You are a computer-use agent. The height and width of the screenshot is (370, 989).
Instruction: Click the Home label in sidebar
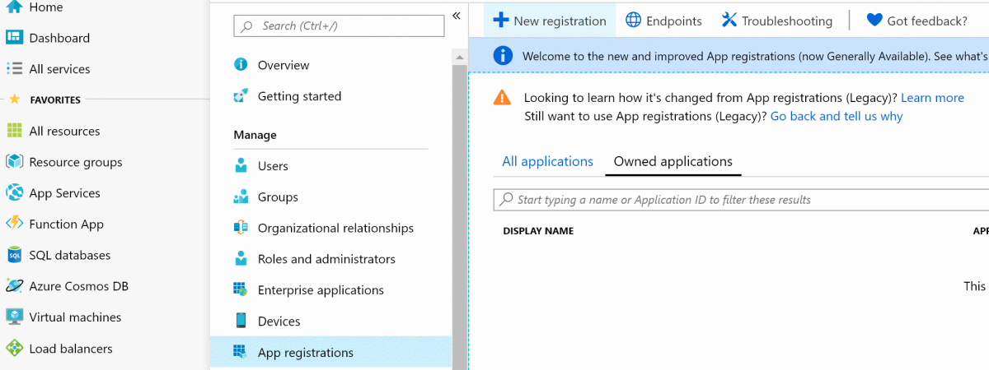coord(45,7)
